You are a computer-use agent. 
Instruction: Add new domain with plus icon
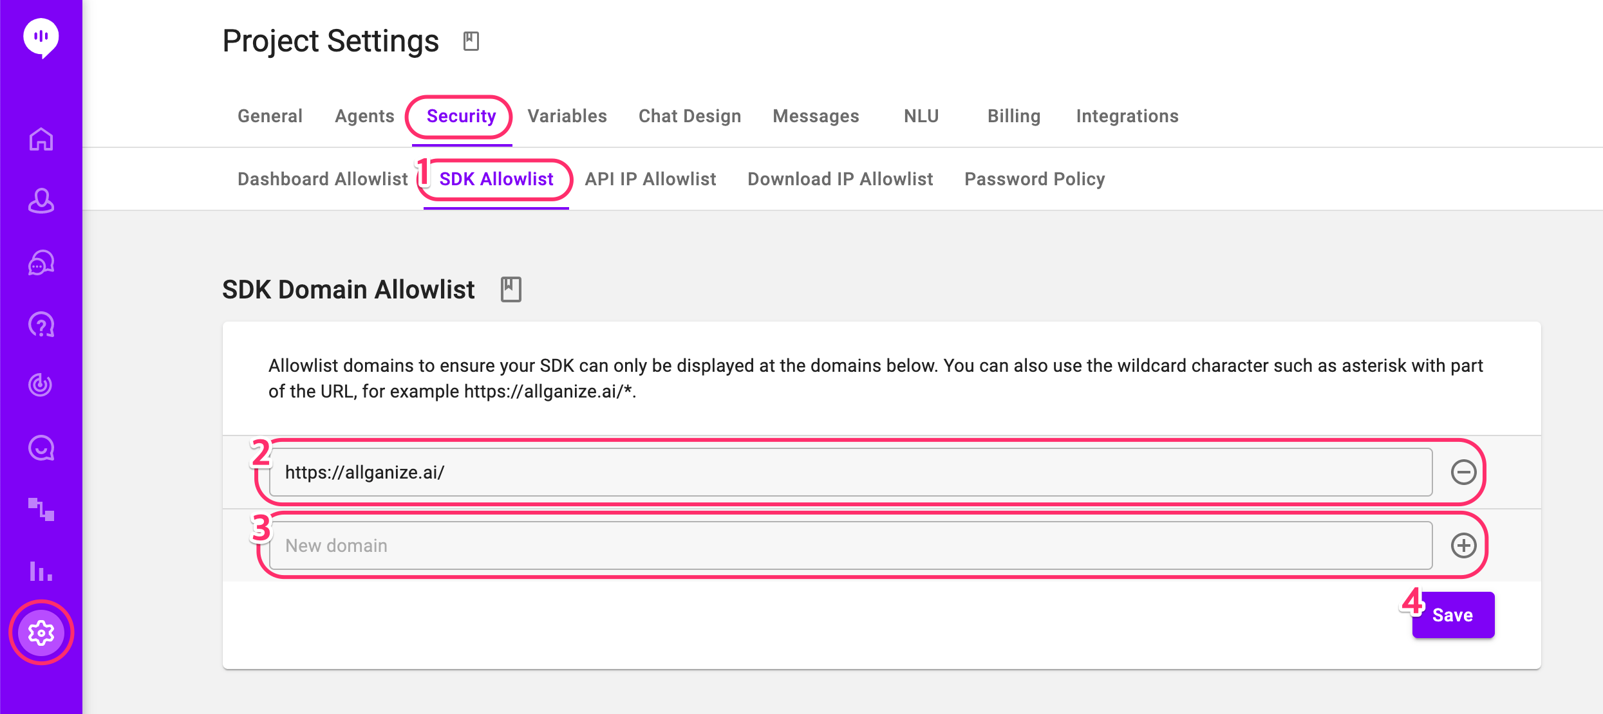coord(1463,545)
